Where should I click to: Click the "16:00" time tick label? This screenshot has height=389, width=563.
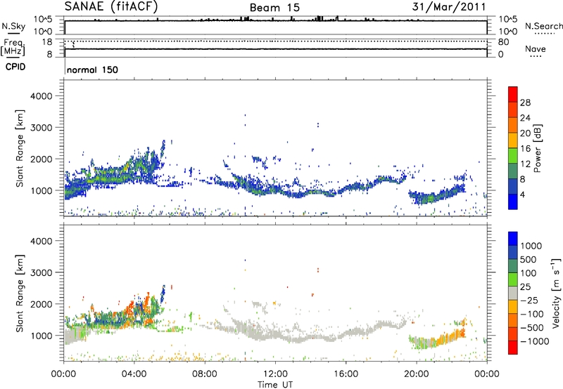point(346,374)
